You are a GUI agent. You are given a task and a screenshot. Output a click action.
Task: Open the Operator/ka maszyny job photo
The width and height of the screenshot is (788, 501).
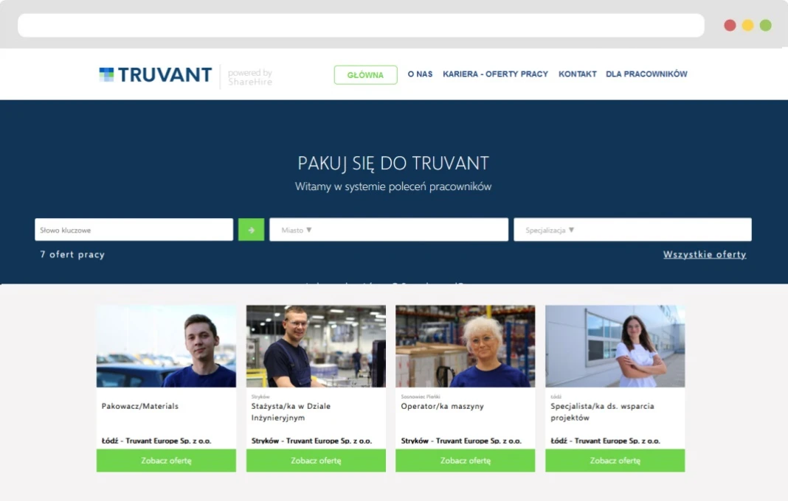[465, 346]
